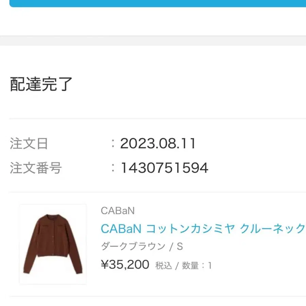This screenshot has width=306, height=306.
Task: Click the 注文日 order date label
Action: pyautogui.click(x=29, y=144)
